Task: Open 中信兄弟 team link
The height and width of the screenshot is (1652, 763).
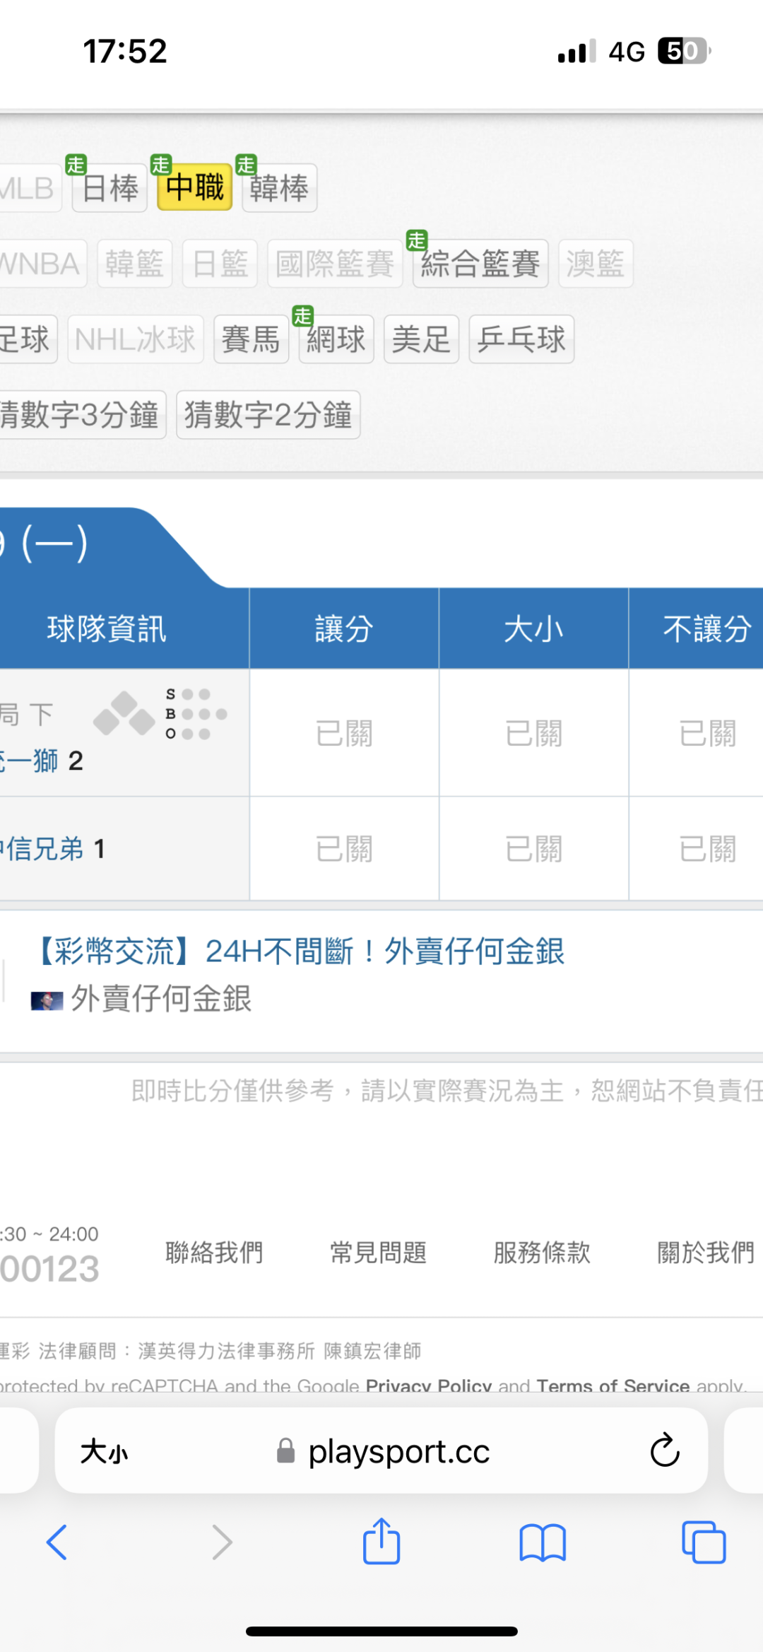Action: [42, 848]
